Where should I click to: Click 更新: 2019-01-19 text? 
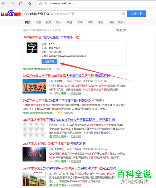tap(51, 52)
